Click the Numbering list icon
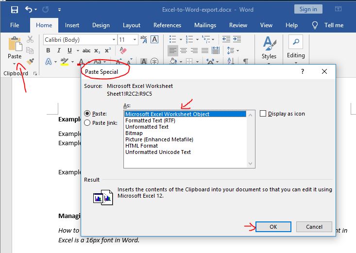This screenshot has height=253, width=356. pyautogui.click(x=189, y=39)
